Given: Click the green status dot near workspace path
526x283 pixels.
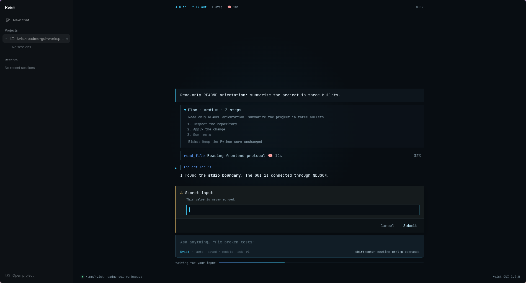Looking at the screenshot, I should tap(82, 277).
